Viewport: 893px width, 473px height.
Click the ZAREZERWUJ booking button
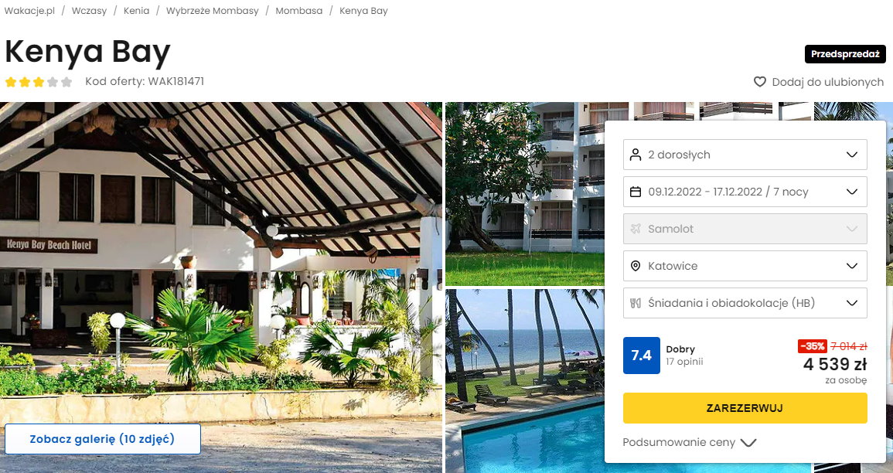[x=745, y=408]
